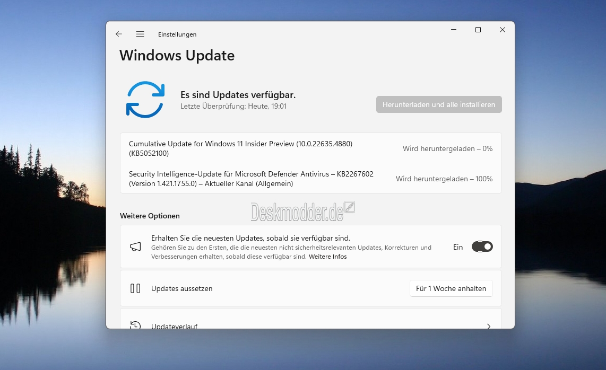Maximize the Einstellungen window

(x=478, y=30)
